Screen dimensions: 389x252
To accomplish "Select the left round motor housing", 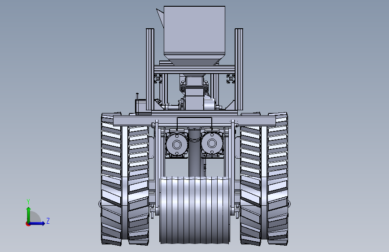I will click(x=177, y=144).
